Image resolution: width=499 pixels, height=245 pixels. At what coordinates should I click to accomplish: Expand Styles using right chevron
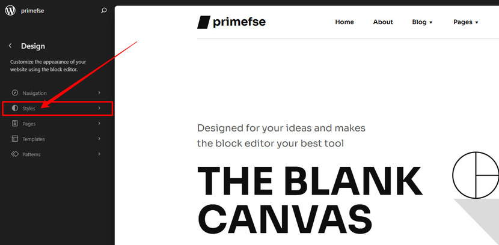[x=99, y=108]
